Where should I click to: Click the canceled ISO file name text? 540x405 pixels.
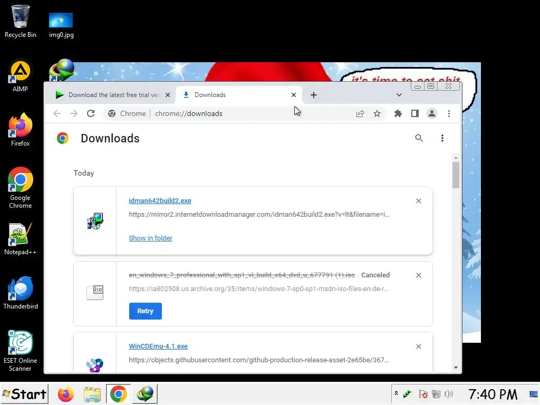pyautogui.click(x=242, y=275)
